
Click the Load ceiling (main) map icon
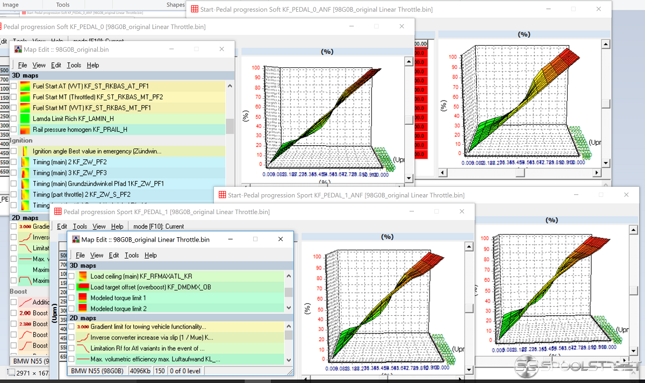[x=83, y=276]
